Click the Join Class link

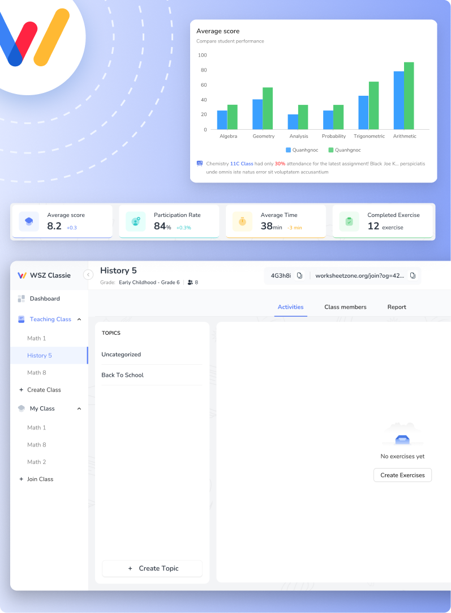point(40,479)
